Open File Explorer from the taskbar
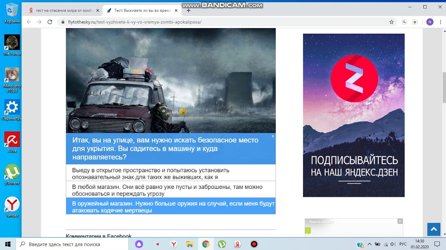Image resolution: width=446 pixels, height=250 pixels. (x=190, y=244)
